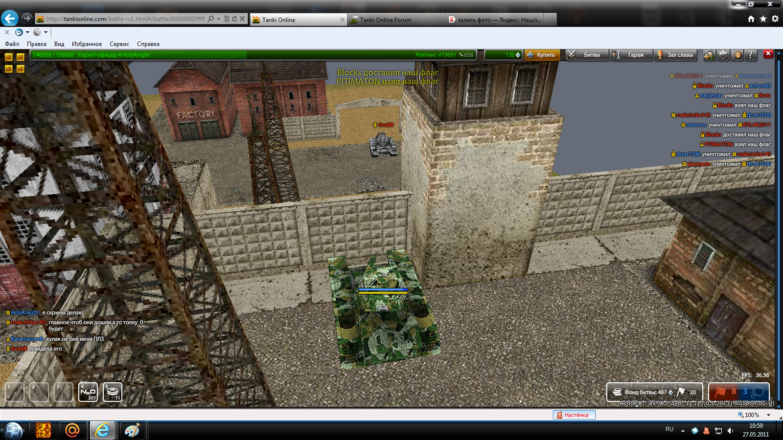Click HolyKnight's name in chat

pyautogui.click(x=25, y=313)
